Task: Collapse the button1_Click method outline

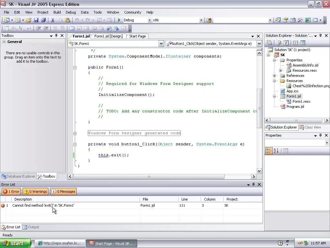Action: [75, 144]
